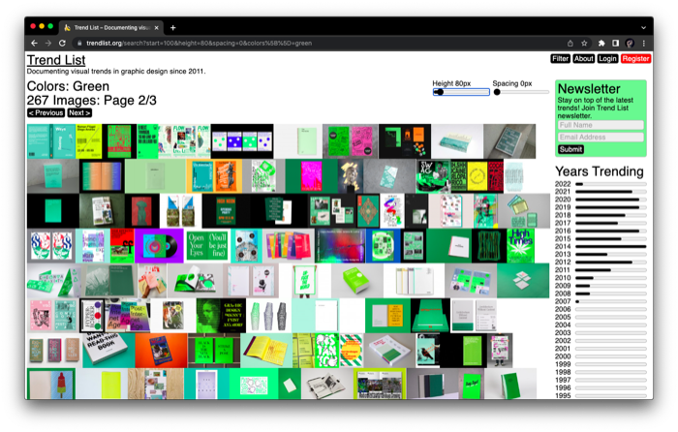Select year 2022 in Years Trending

coord(563,184)
